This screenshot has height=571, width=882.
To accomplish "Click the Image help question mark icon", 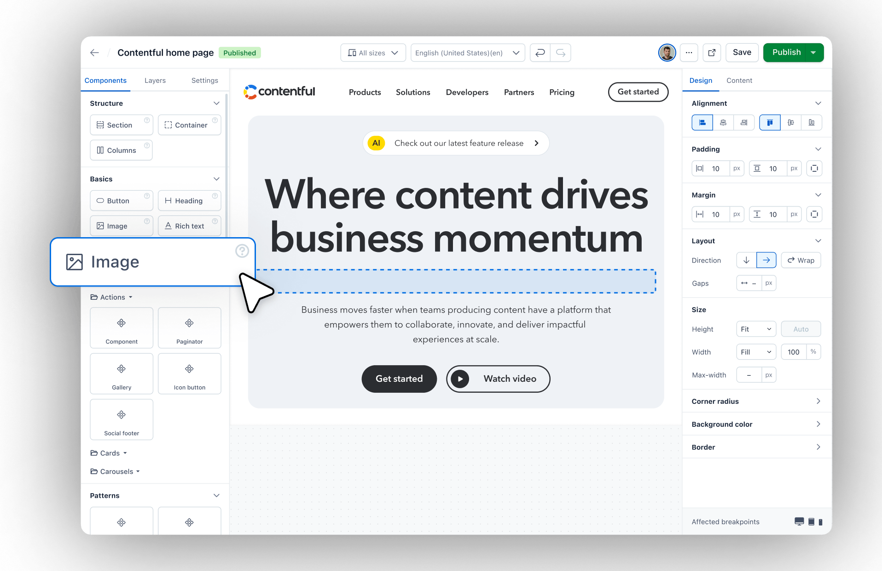I will coord(242,251).
